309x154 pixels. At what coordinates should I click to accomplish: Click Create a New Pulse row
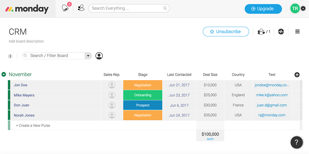33,126
